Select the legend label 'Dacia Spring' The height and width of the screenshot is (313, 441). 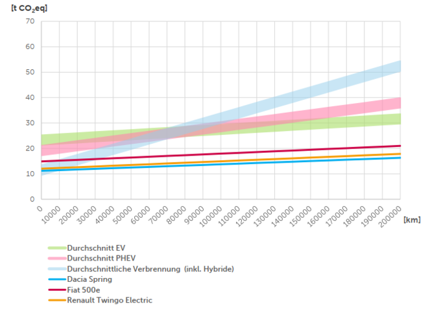[89, 279]
